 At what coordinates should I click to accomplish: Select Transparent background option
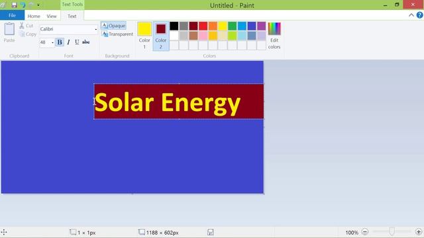tap(117, 34)
